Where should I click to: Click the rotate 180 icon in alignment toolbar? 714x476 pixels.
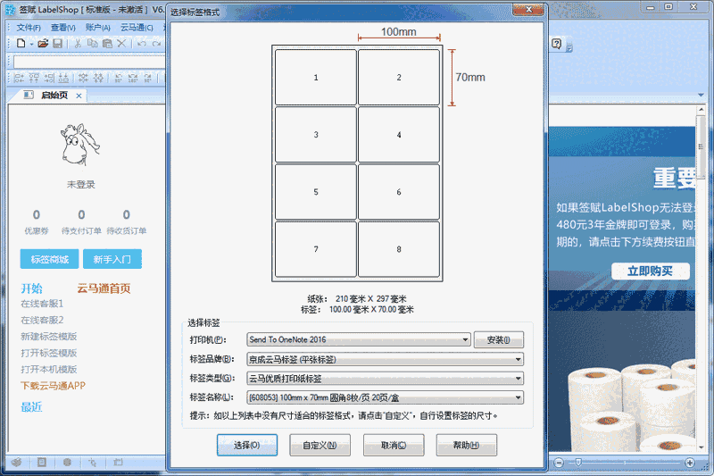(132, 78)
